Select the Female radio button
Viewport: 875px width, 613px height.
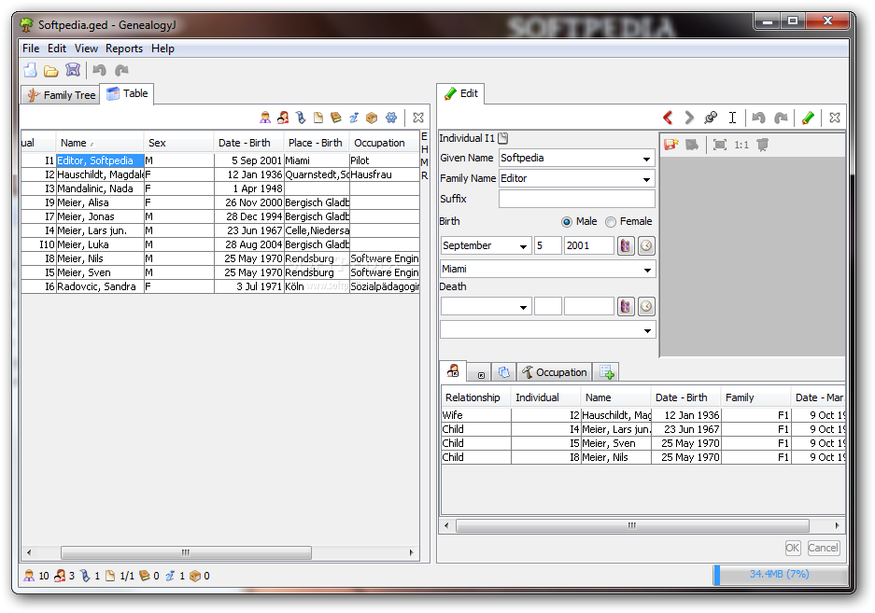point(611,222)
